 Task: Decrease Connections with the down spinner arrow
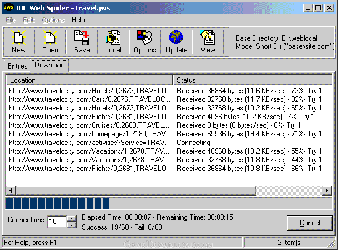[72, 225]
